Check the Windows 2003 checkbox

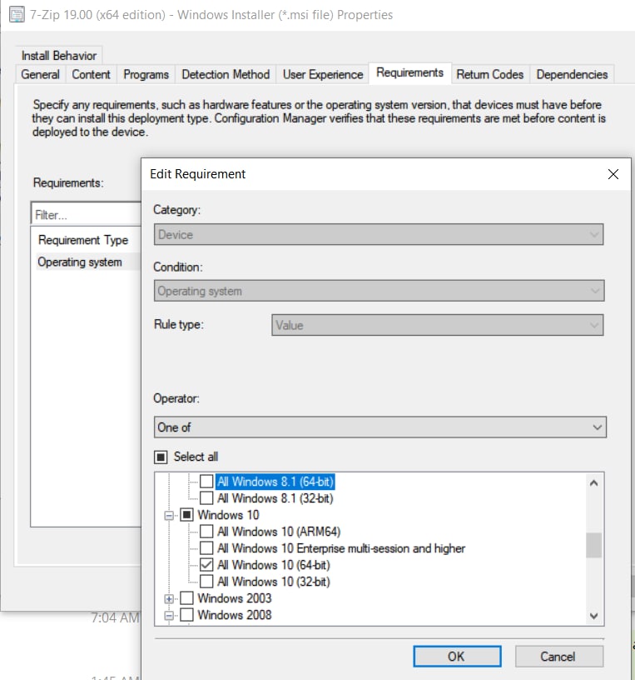point(186,598)
